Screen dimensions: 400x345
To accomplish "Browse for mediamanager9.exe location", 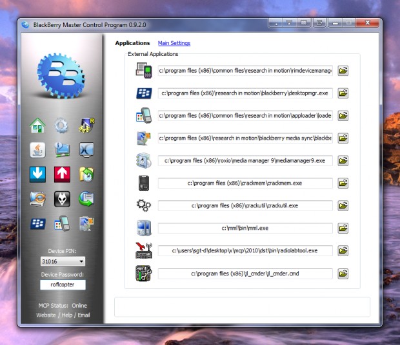I will point(343,160).
